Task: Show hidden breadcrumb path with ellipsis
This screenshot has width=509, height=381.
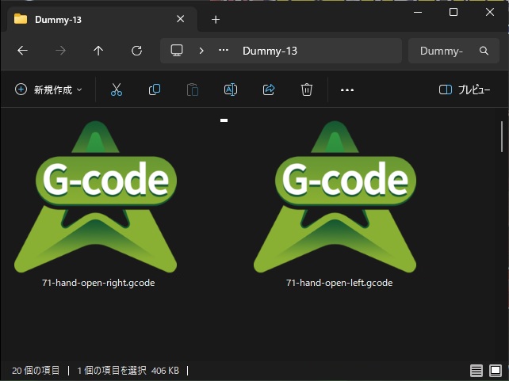Action: pos(224,50)
